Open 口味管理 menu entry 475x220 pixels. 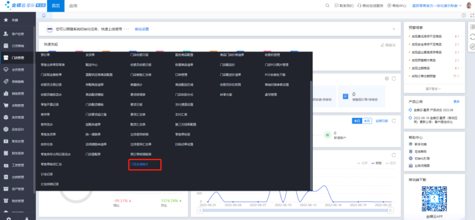pyautogui.click(x=181, y=75)
